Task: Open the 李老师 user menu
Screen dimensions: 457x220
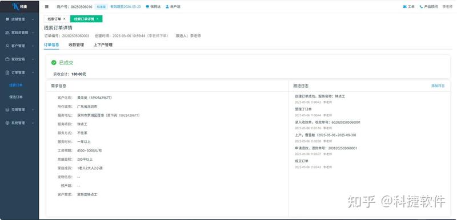Action: pos(447,7)
